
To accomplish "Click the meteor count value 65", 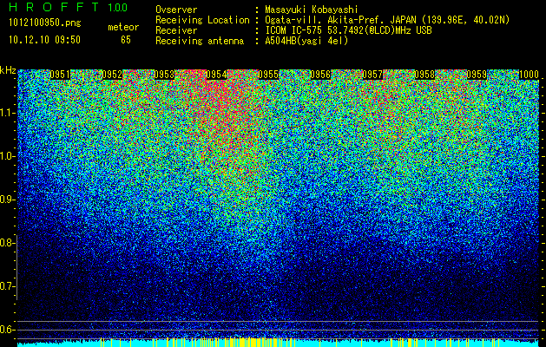I will [126, 40].
